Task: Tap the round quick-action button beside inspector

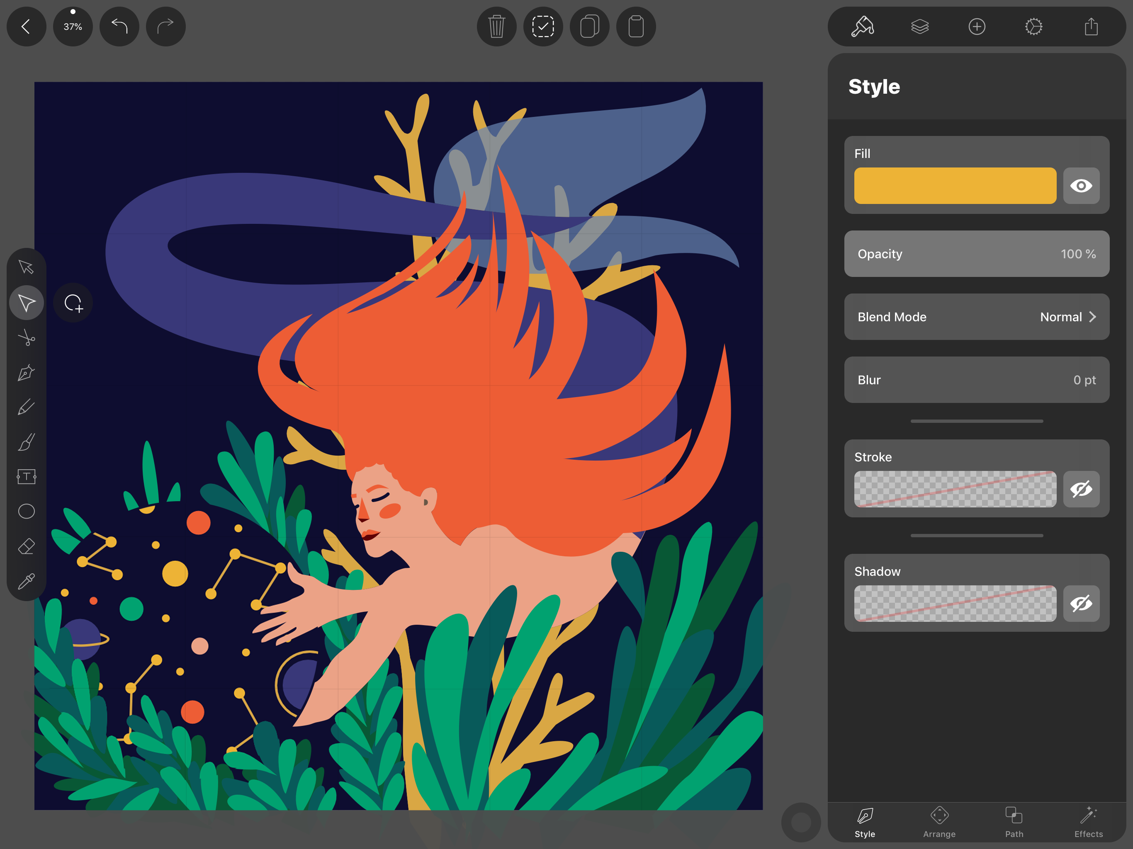Action: 801,822
